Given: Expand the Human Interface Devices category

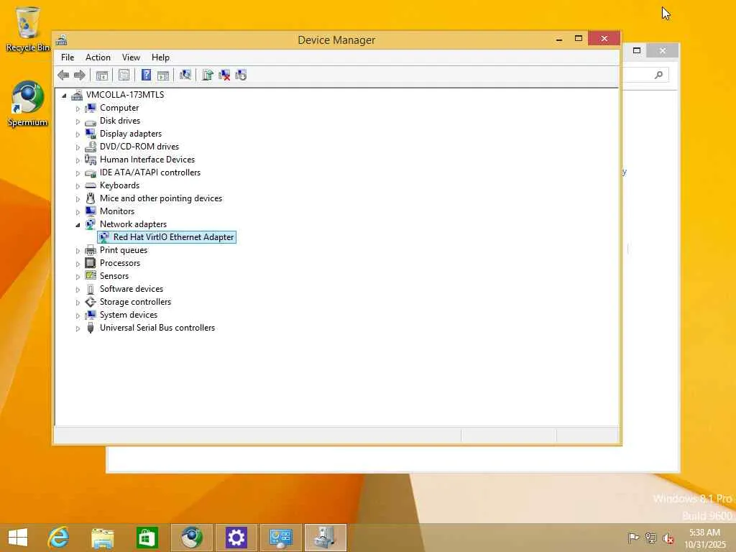Looking at the screenshot, I should click(x=78, y=160).
